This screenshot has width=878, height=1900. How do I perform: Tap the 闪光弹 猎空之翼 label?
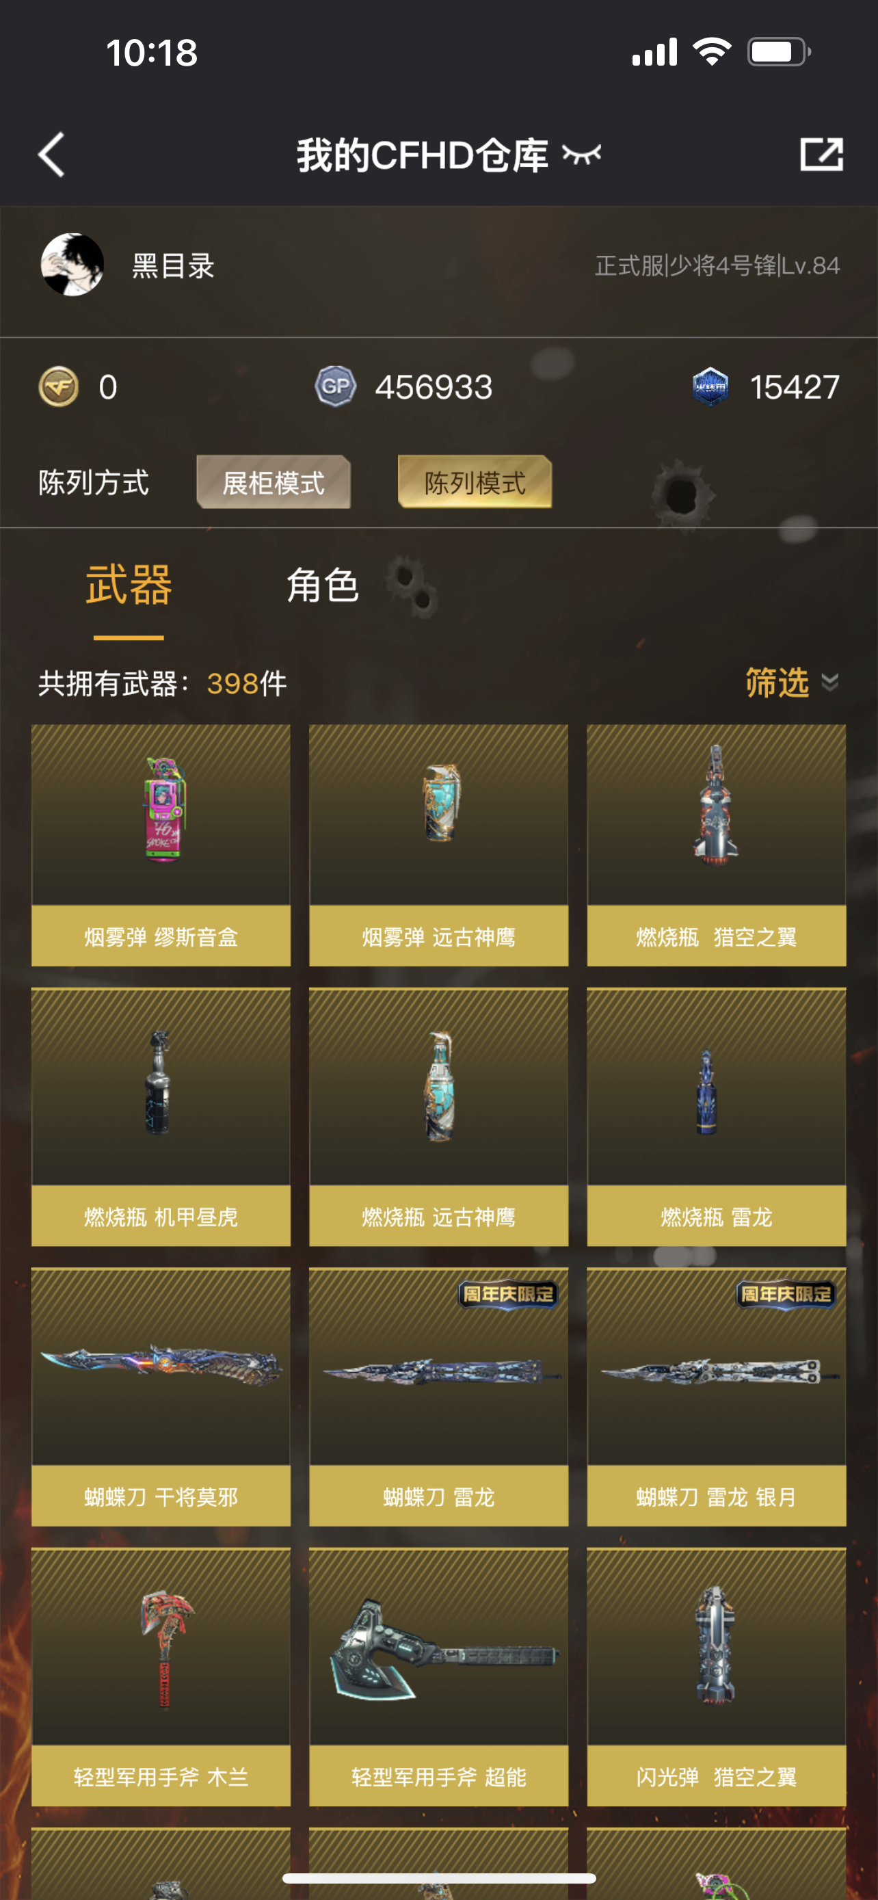tap(717, 1777)
